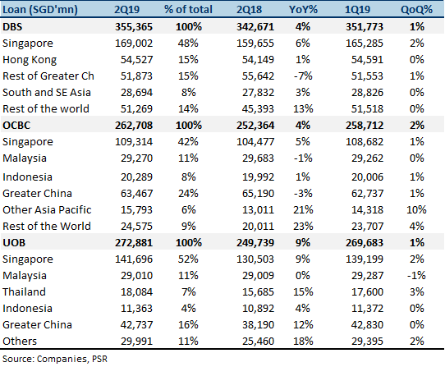Screen dimensions: 445x367
Task: Select the 'OCBC' row label
Action: click(x=16, y=125)
